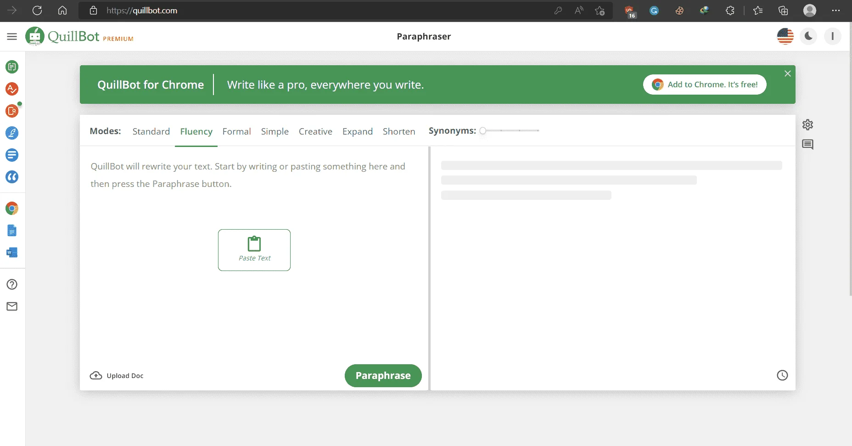Switch to Formal mode

point(236,131)
